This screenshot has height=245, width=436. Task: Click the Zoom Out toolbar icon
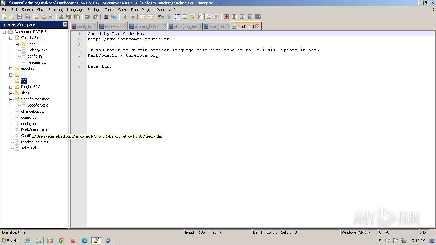click(132, 17)
